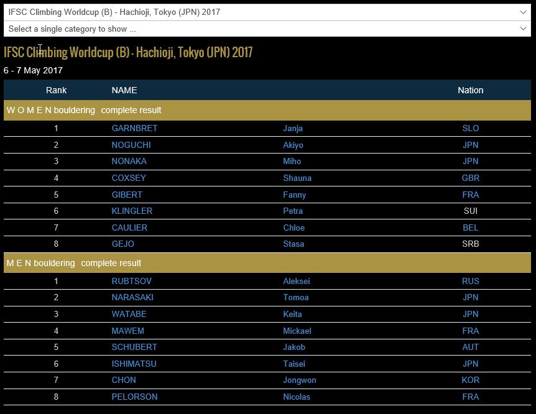Click the first name Stasa

293,244
